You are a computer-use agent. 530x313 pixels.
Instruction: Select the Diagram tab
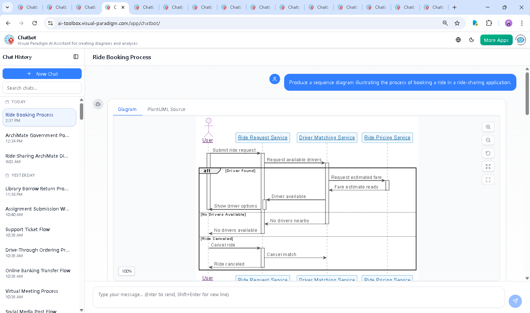point(127,109)
